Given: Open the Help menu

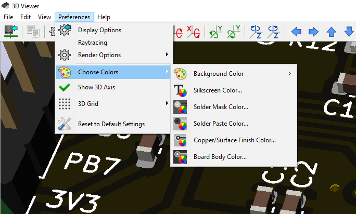Looking at the screenshot, I should click(x=104, y=17).
